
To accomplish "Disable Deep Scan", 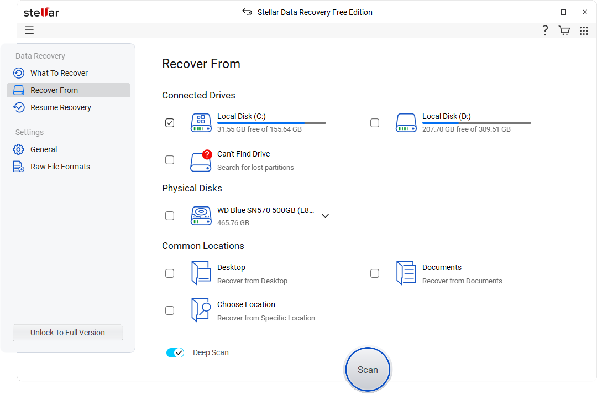I will 175,352.
